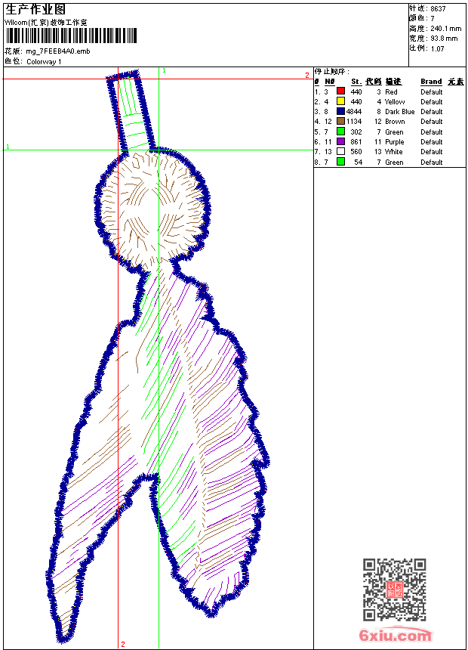Click the red color swatch in row 1
The image size is (468, 650).
[340, 91]
